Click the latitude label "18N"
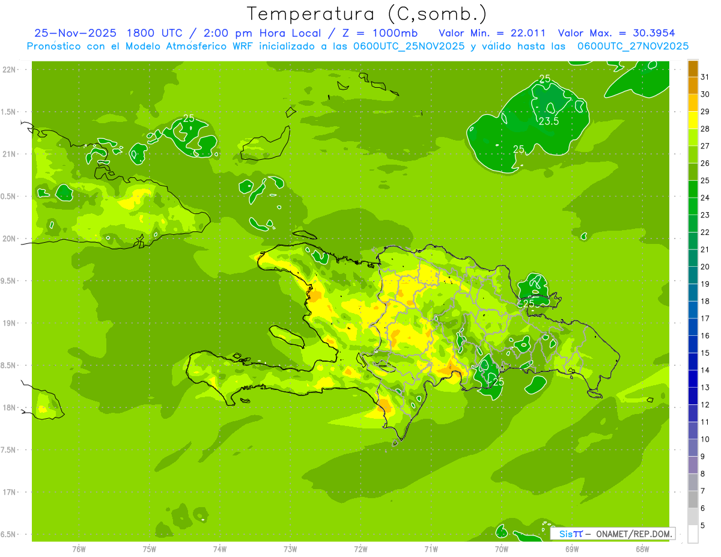 [10, 407]
